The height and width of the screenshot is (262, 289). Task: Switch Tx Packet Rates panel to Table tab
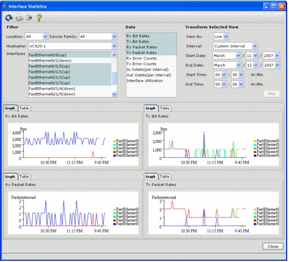coord(165,177)
